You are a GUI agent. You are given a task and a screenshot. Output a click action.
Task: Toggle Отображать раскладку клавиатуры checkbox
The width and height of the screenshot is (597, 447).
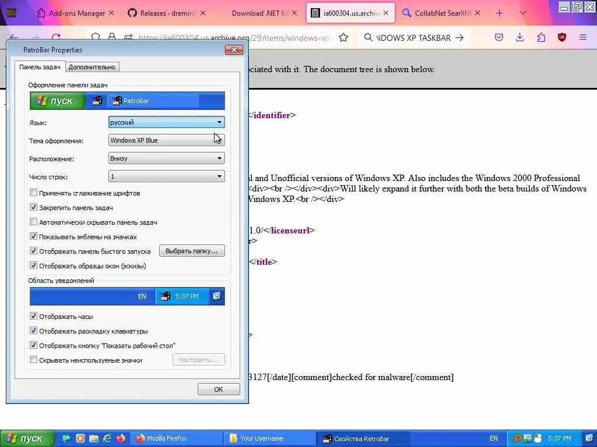tap(33, 331)
